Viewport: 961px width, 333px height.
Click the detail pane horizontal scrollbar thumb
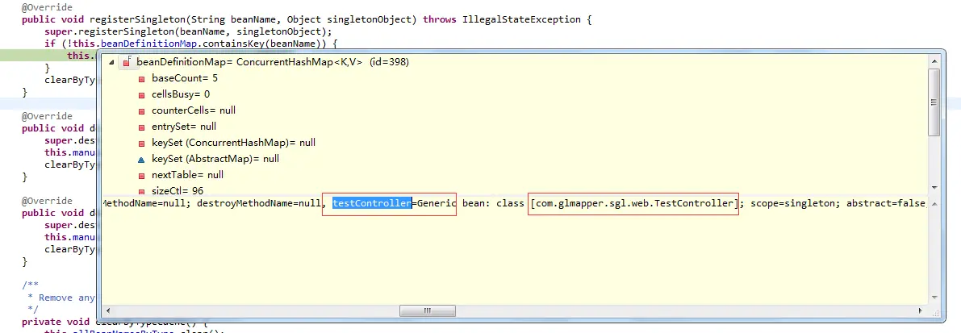[427, 311]
